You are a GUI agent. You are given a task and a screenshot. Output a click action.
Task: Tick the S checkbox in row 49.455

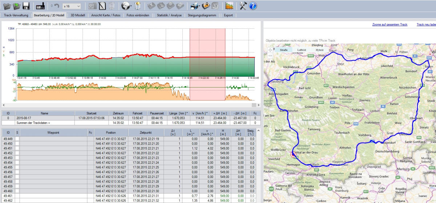tap(17, 167)
